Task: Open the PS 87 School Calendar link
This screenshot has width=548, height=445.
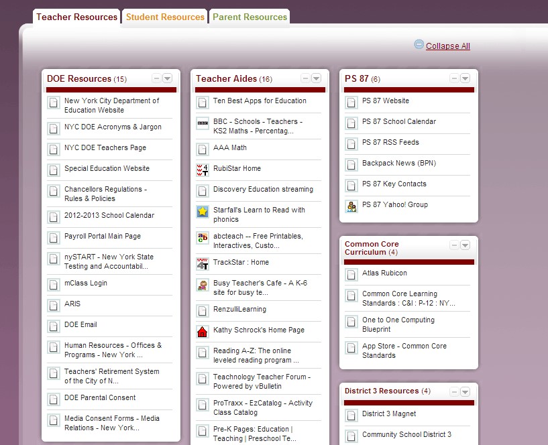Action: point(399,122)
